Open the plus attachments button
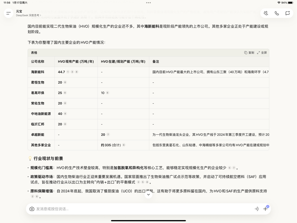The height and width of the screenshot is (223, 297). 265,209
